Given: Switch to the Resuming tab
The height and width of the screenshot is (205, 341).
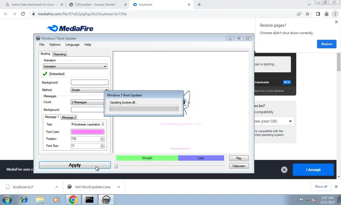Looking at the screenshot, I should pyautogui.click(x=60, y=54).
